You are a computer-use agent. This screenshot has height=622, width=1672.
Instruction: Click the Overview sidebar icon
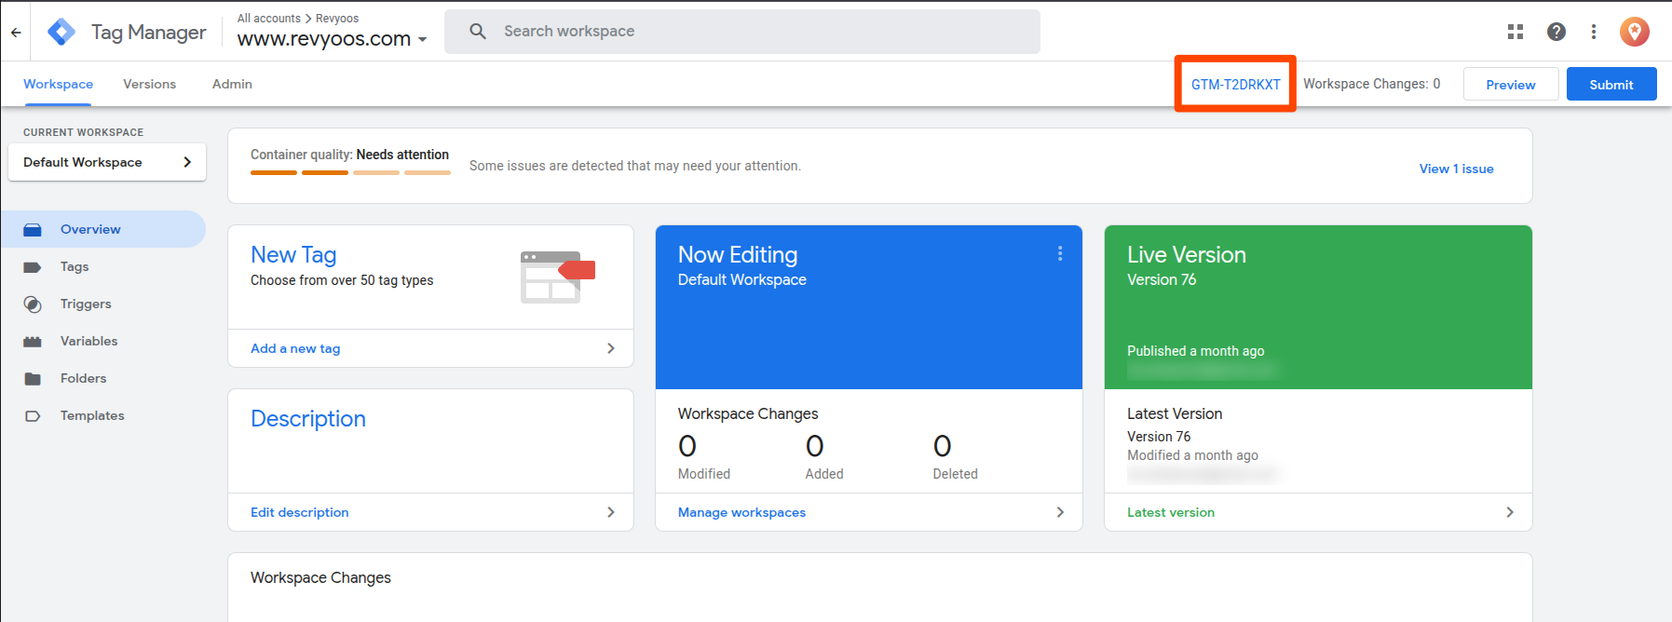coord(33,229)
